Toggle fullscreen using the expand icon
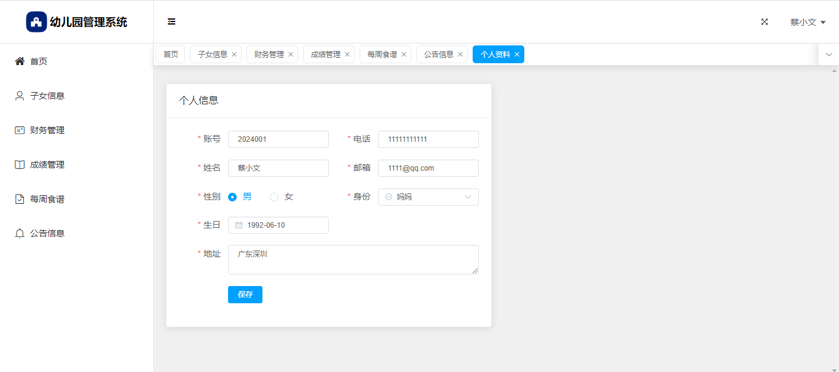This screenshot has width=839, height=372. [x=765, y=22]
